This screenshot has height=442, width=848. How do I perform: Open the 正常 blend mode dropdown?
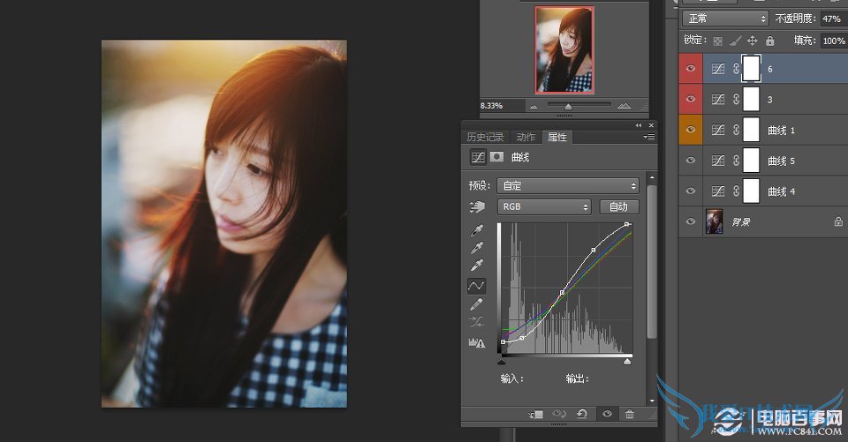pos(724,19)
